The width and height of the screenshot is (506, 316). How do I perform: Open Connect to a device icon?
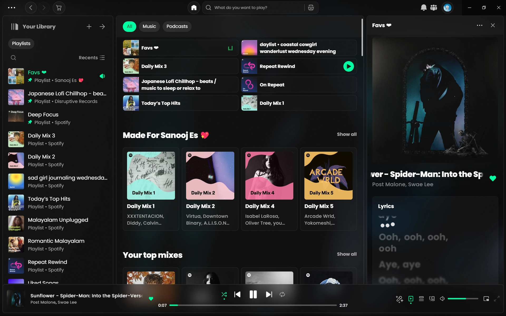coord(432,299)
